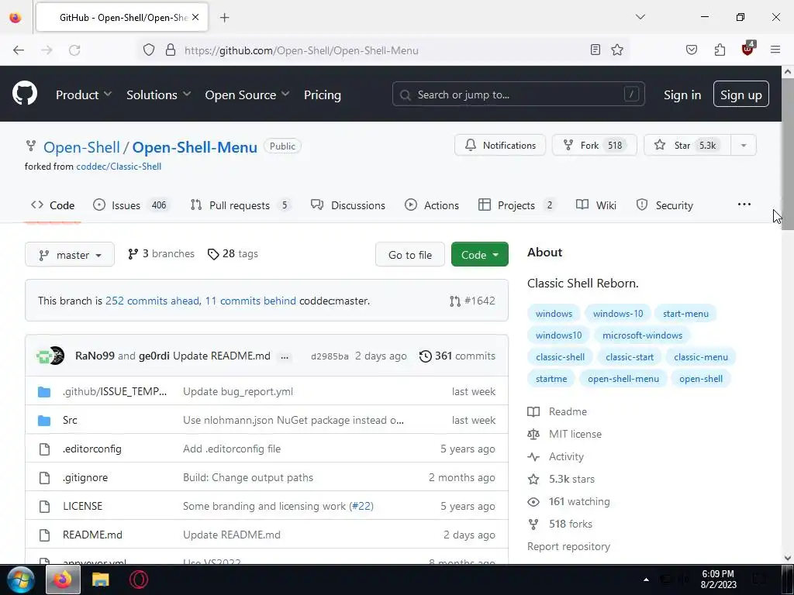Image resolution: width=794 pixels, height=595 pixels.
Task: Open the Open-Shell-Menu repository link
Action: 195,147
